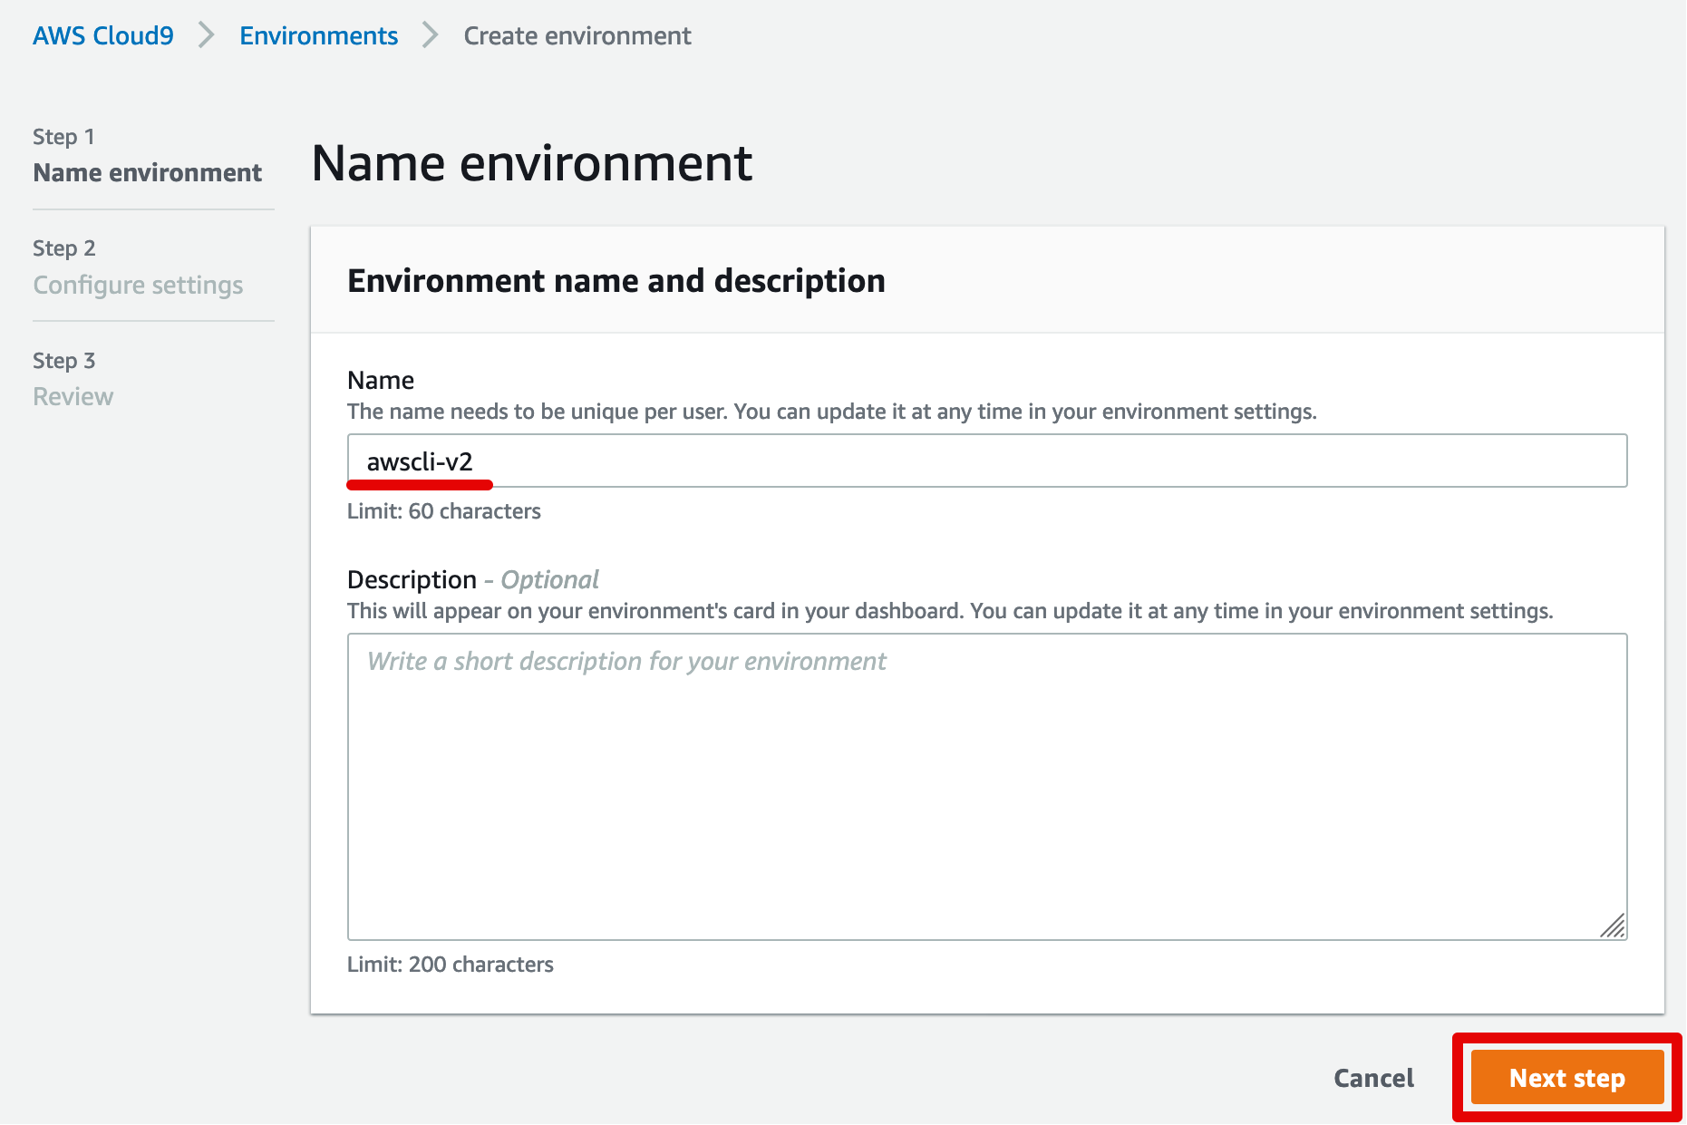Click the Description textarea placeholder
The height and width of the screenshot is (1125, 1687).
click(626, 661)
